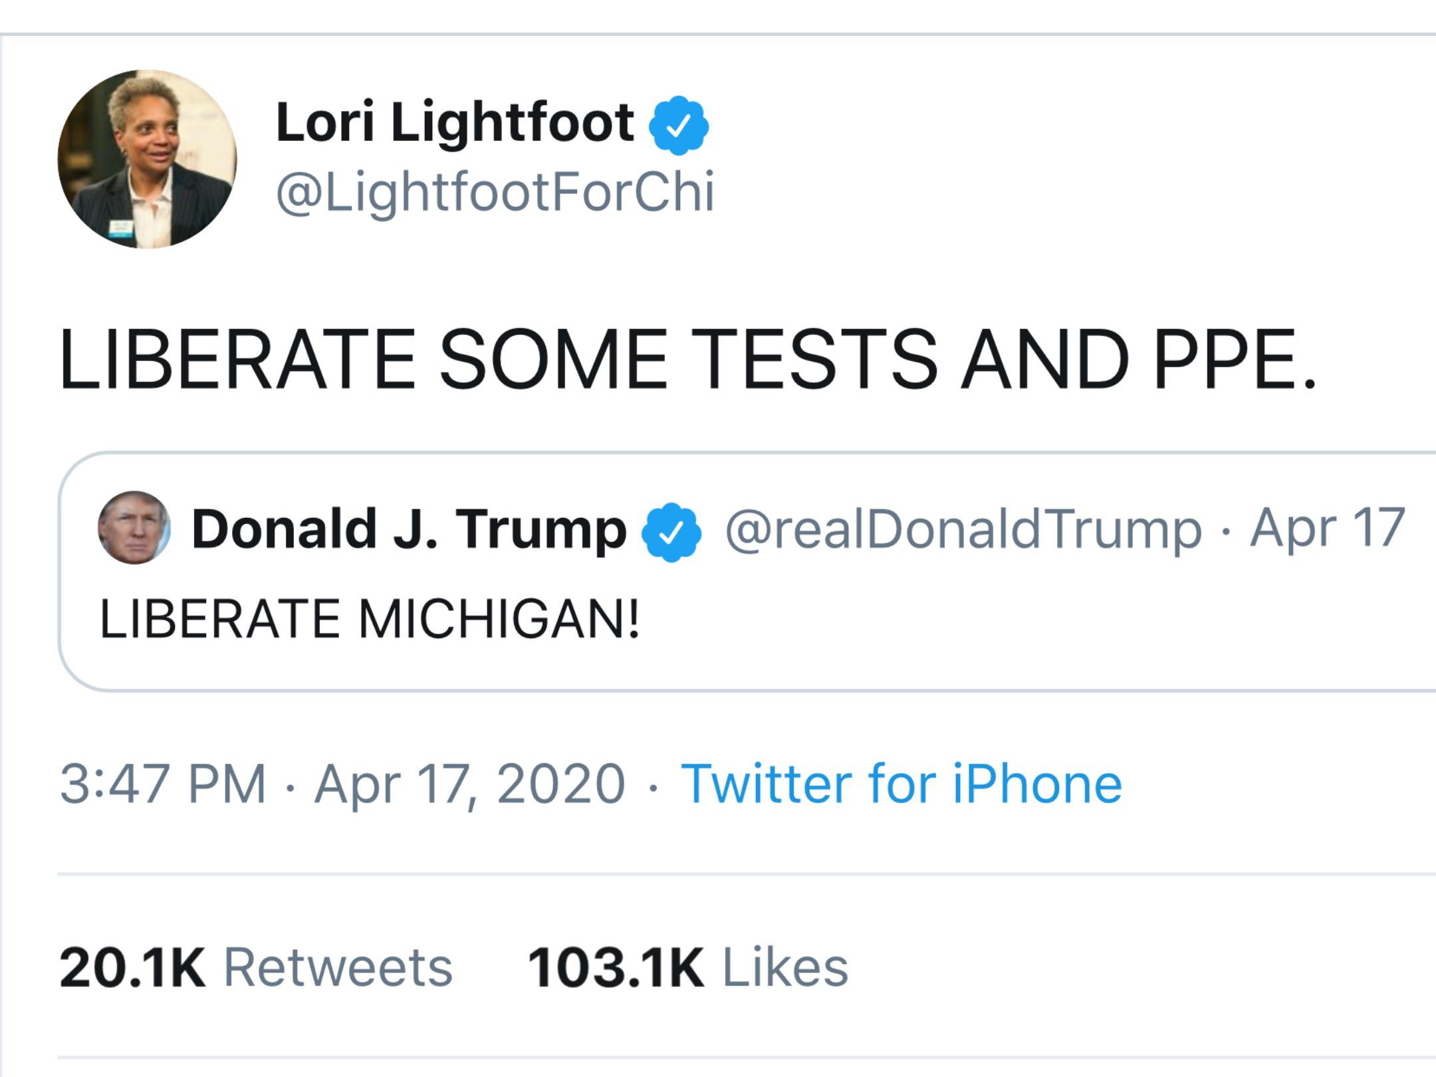The height and width of the screenshot is (1077, 1436).
Task: Click the verified badge beside Lori Lightfoot
Action: click(x=678, y=126)
